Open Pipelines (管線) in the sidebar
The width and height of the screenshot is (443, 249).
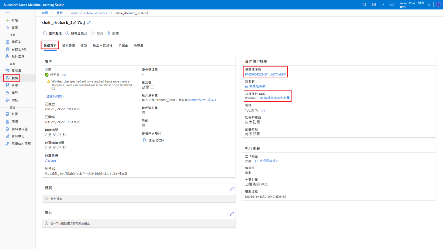[12, 85]
